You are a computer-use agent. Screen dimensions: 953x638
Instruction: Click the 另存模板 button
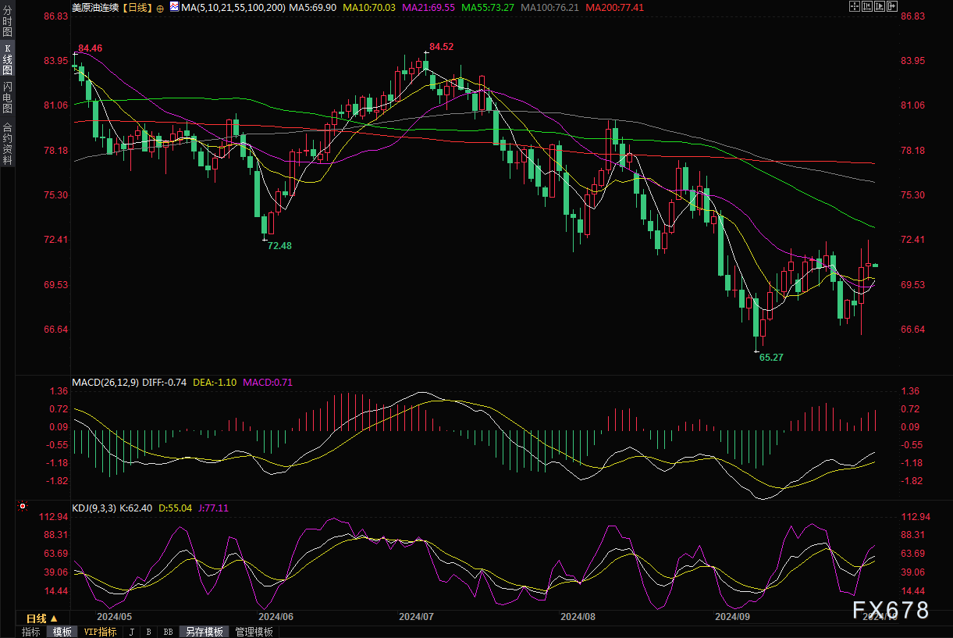point(204,632)
